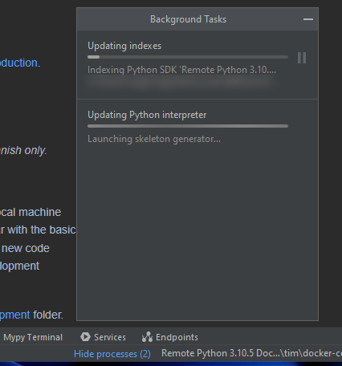Click 'Indexing Python SDK' status text
The width and height of the screenshot is (342, 366).
coord(181,70)
